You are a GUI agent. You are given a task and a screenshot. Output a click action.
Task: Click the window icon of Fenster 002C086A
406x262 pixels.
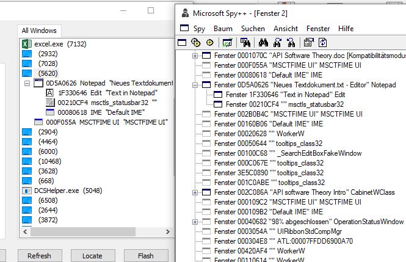206,192
